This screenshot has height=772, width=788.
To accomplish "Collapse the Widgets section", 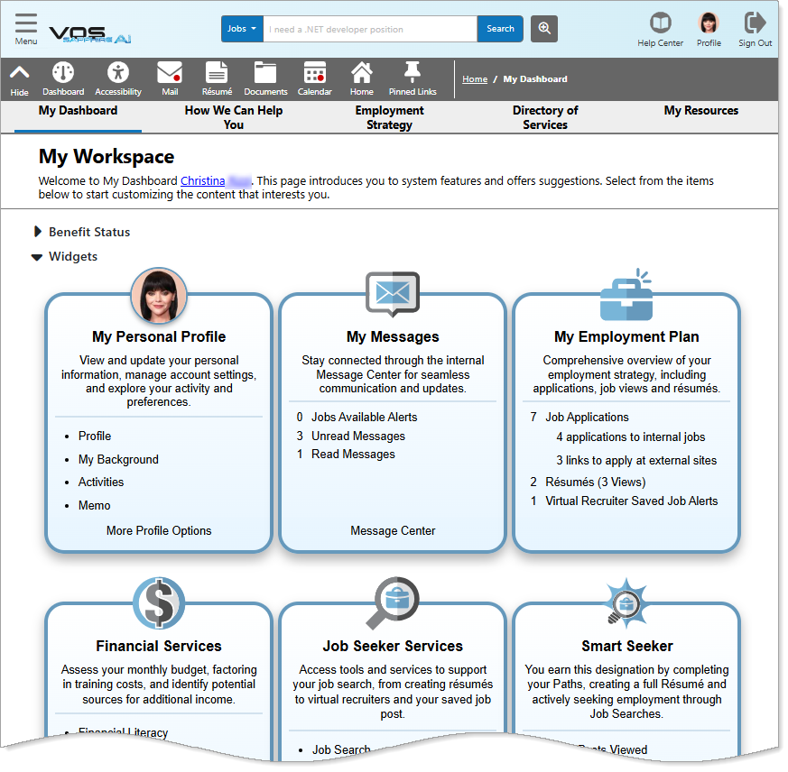I will click(37, 256).
